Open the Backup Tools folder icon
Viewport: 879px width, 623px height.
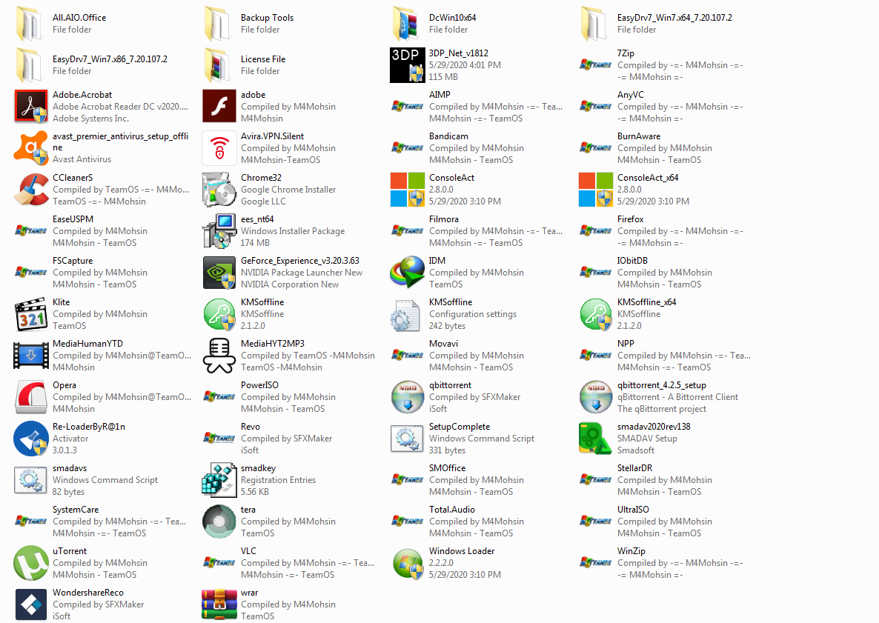(219, 24)
